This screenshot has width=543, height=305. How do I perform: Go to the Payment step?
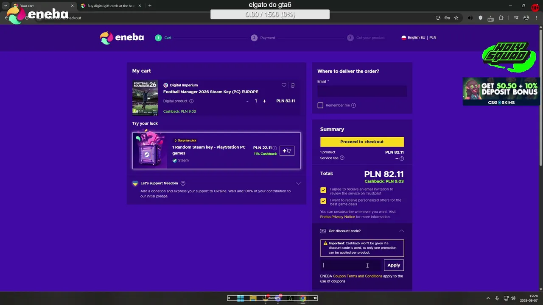click(x=263, y=38)
